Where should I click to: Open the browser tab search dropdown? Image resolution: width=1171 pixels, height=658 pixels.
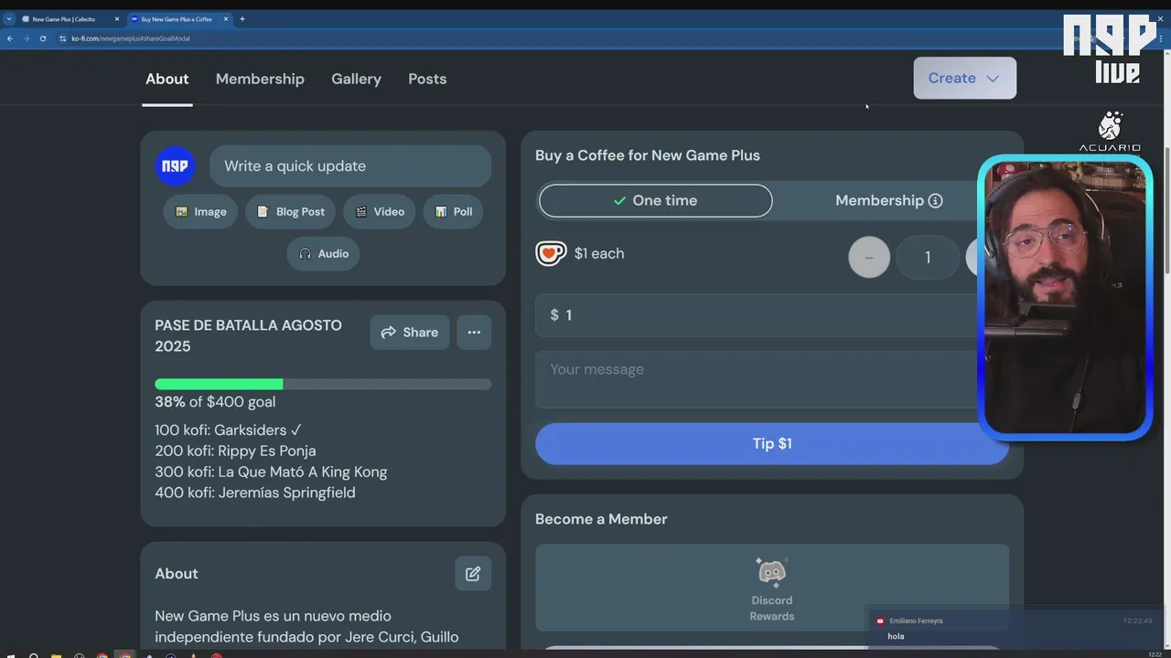[9, 19]
